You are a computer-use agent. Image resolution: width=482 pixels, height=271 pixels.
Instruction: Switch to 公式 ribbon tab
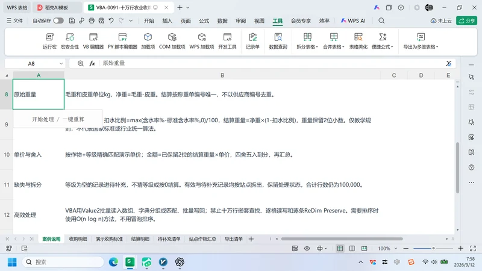coord(204,20)
